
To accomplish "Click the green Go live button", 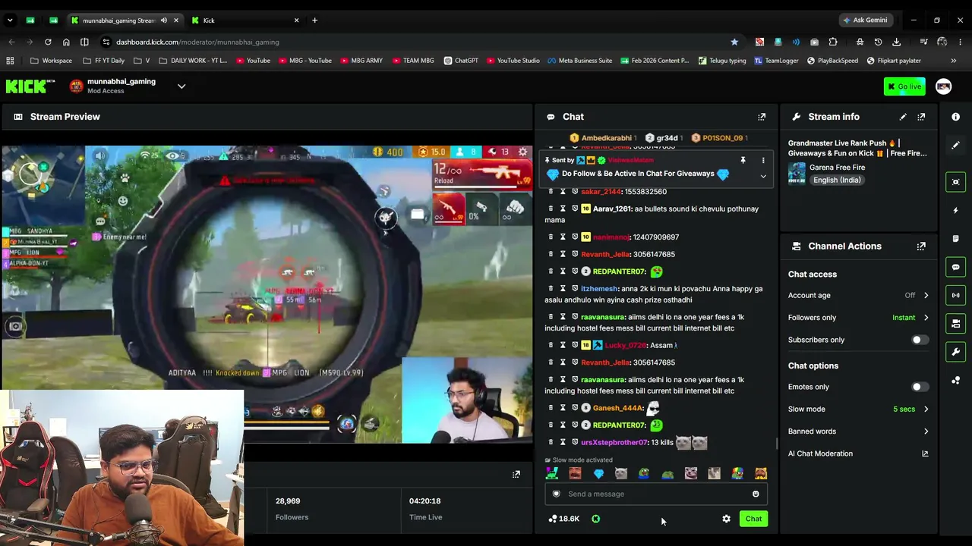I will tap(904, 86).
